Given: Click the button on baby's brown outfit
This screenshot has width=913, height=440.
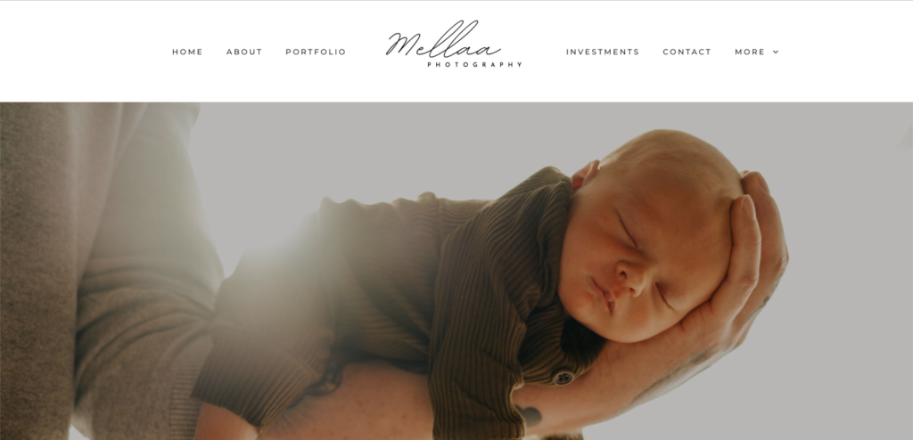Looking at the screenshot, I should [x=563, y=377].
